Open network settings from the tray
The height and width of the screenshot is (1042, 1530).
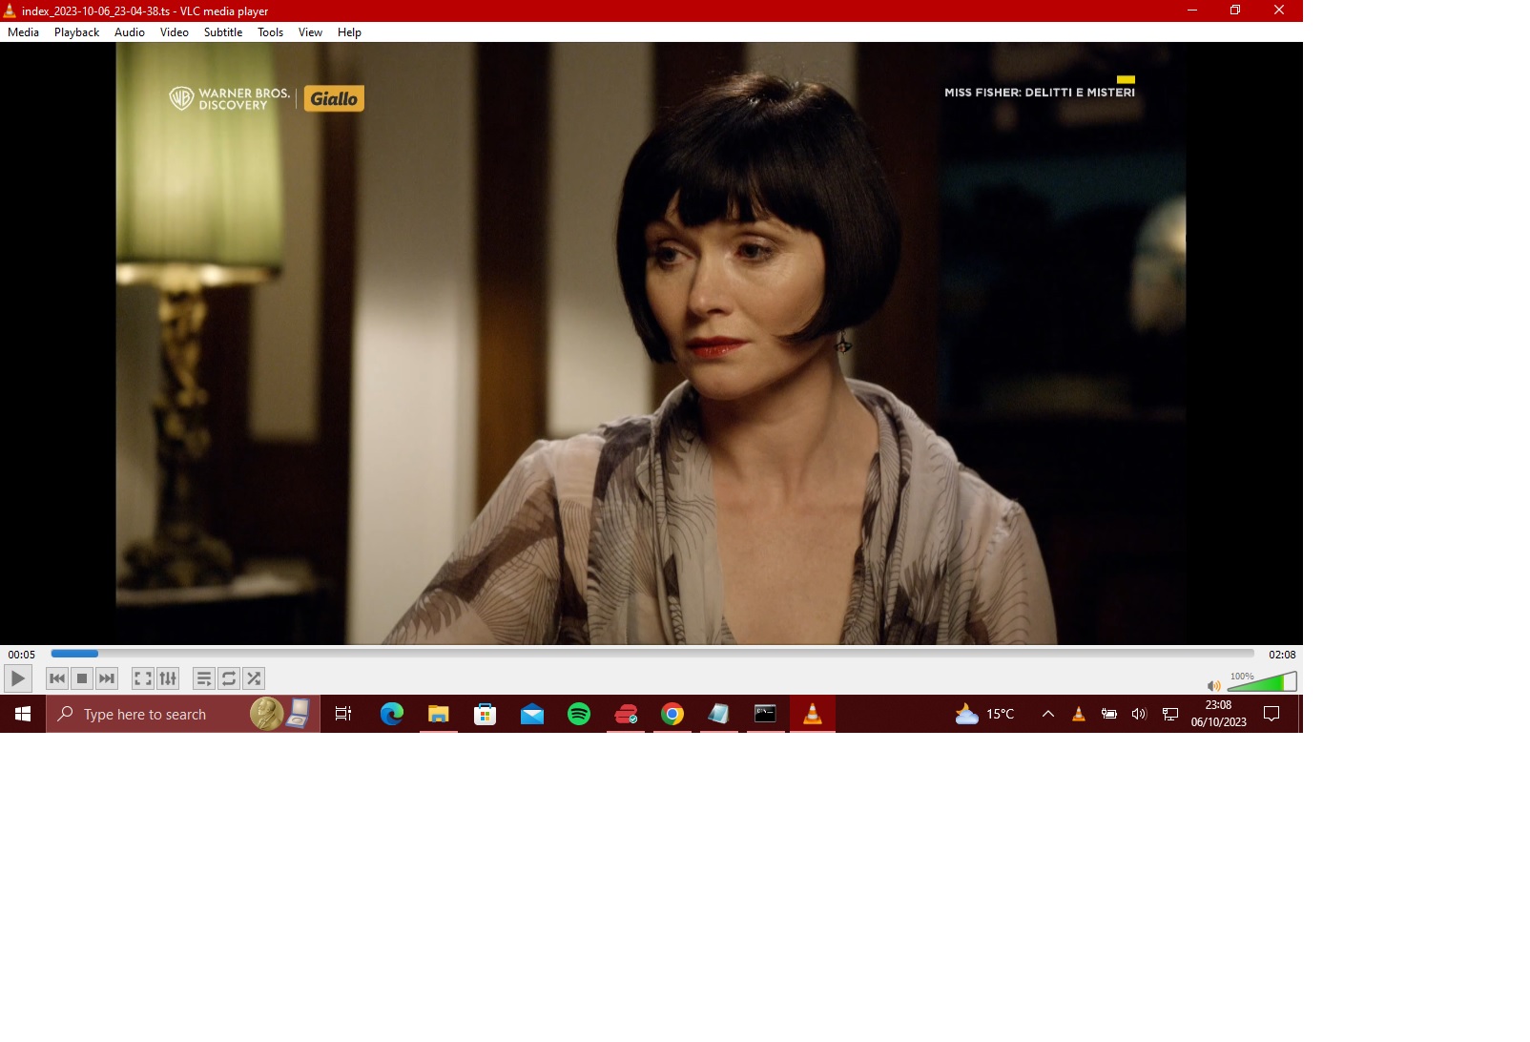coord(1169,714)
